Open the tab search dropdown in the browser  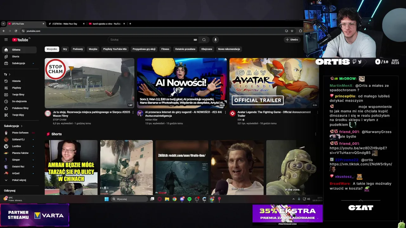coord(3,24)
